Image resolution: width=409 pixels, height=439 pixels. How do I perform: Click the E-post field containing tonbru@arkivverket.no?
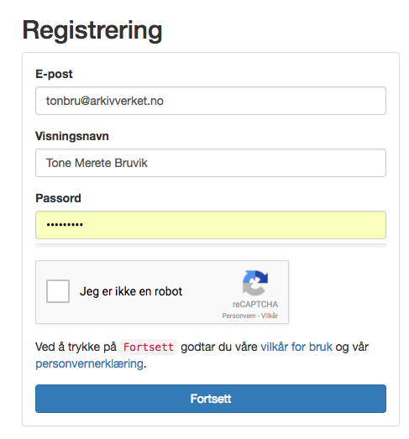(x=211, y=101)
